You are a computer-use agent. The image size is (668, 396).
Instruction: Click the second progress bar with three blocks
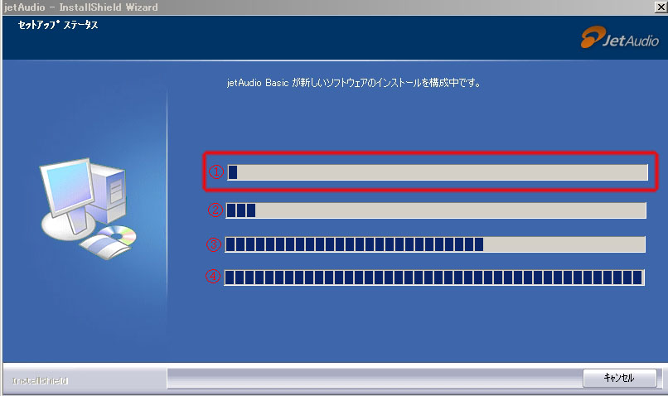(436, 210)
